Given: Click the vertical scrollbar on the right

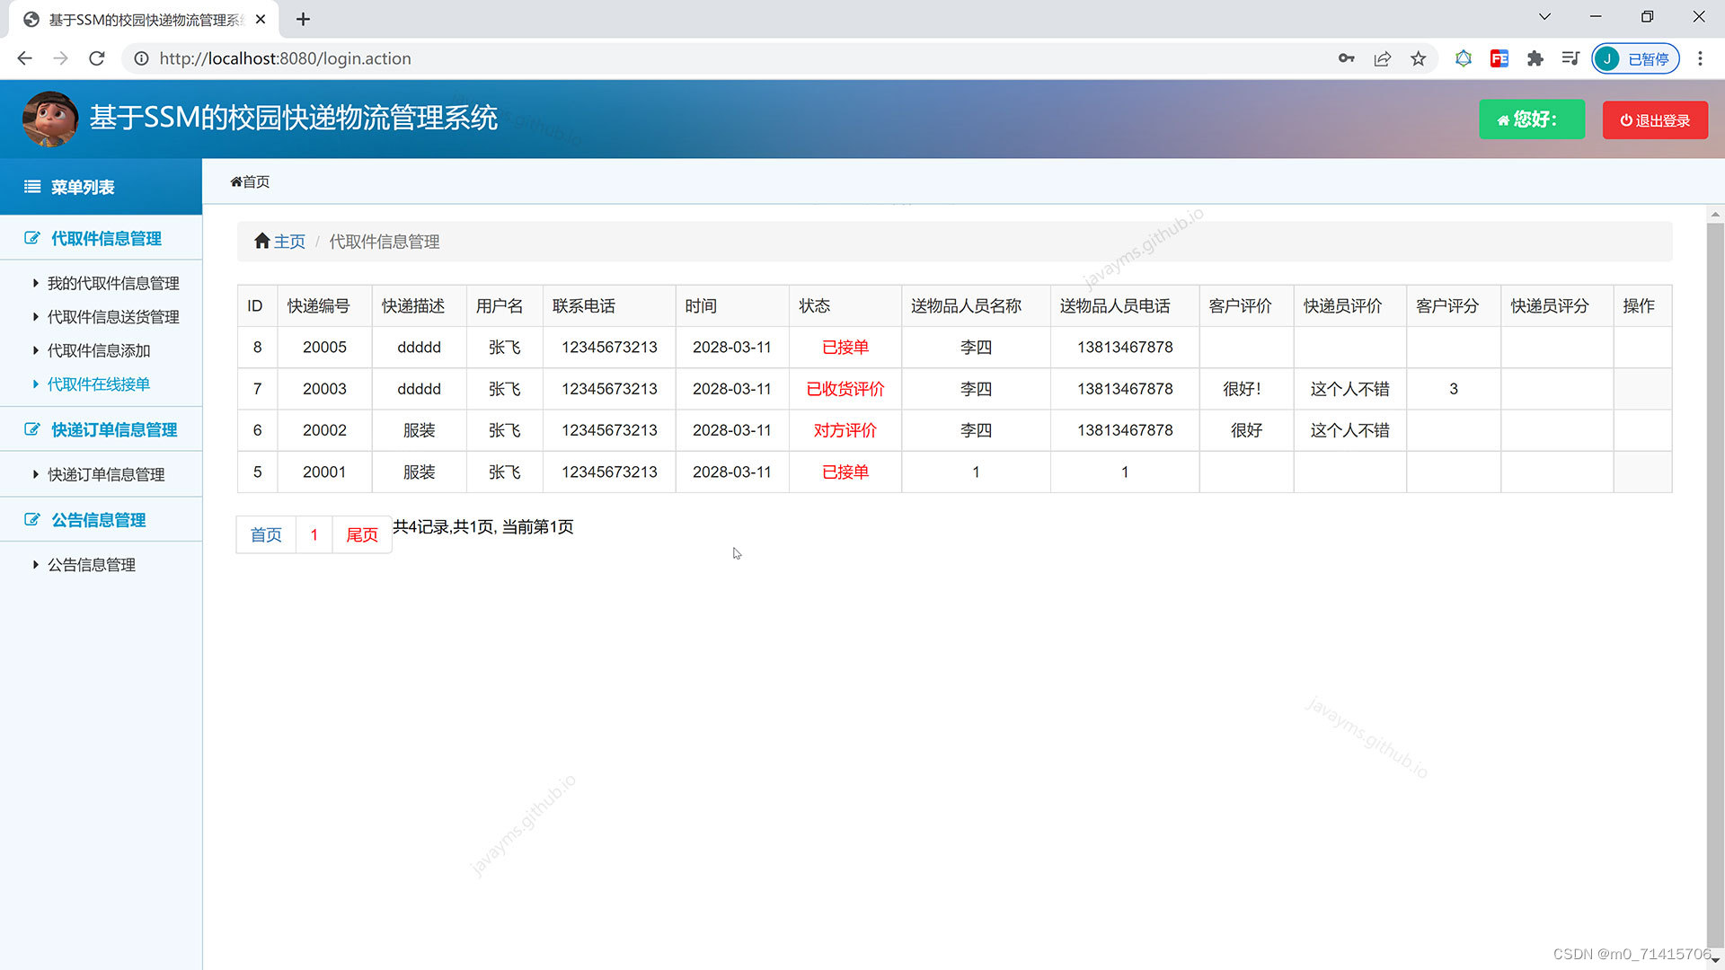Looking at the screenshot, I should pos(1715,584).
